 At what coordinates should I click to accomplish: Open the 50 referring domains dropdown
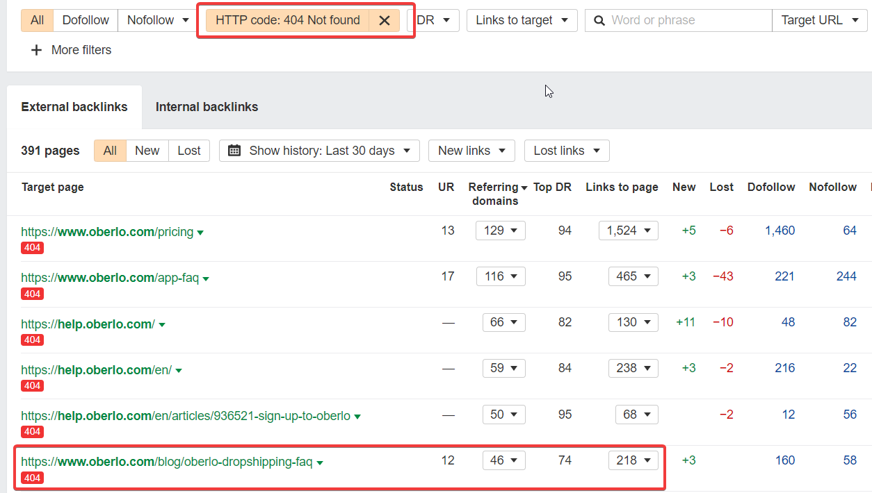pyautogui.click(x=504, y=415)
